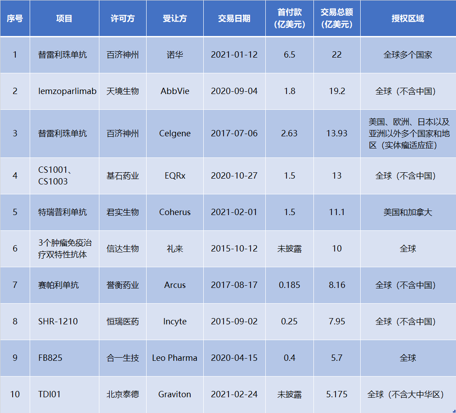Select the 5.175 total amount cell
The image size is (456, 413).
336,394
